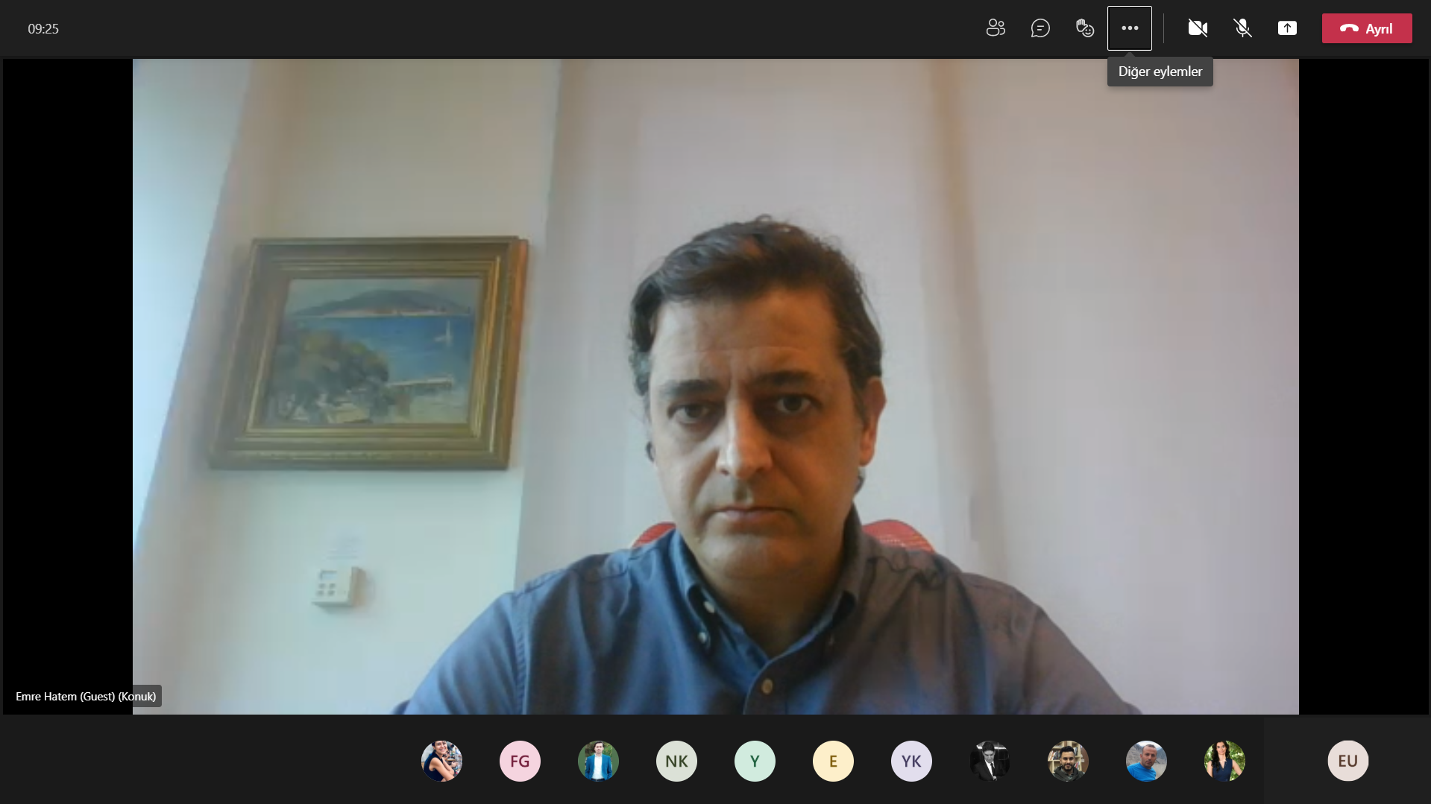Select first photo avatar left of FG
The image size is (1431, 804).
[x=441, y=761]
